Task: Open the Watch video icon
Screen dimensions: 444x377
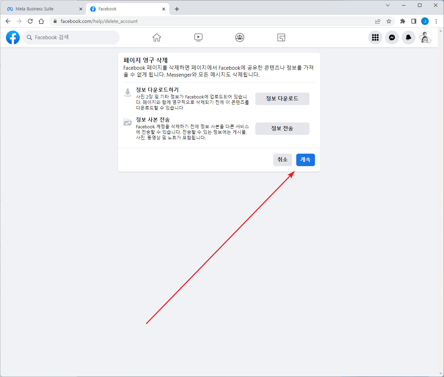Action: coord(198,37)
